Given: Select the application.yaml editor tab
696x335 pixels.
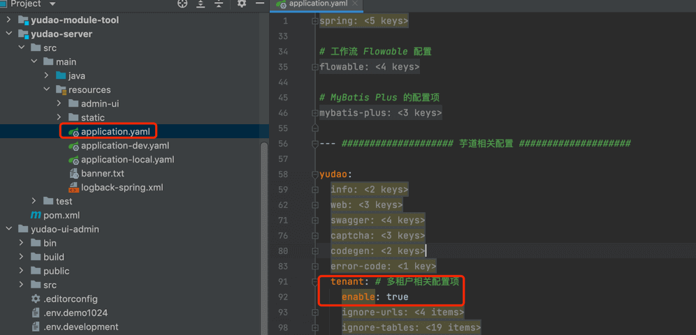Looking at the screenshot, I should (319, 3).
